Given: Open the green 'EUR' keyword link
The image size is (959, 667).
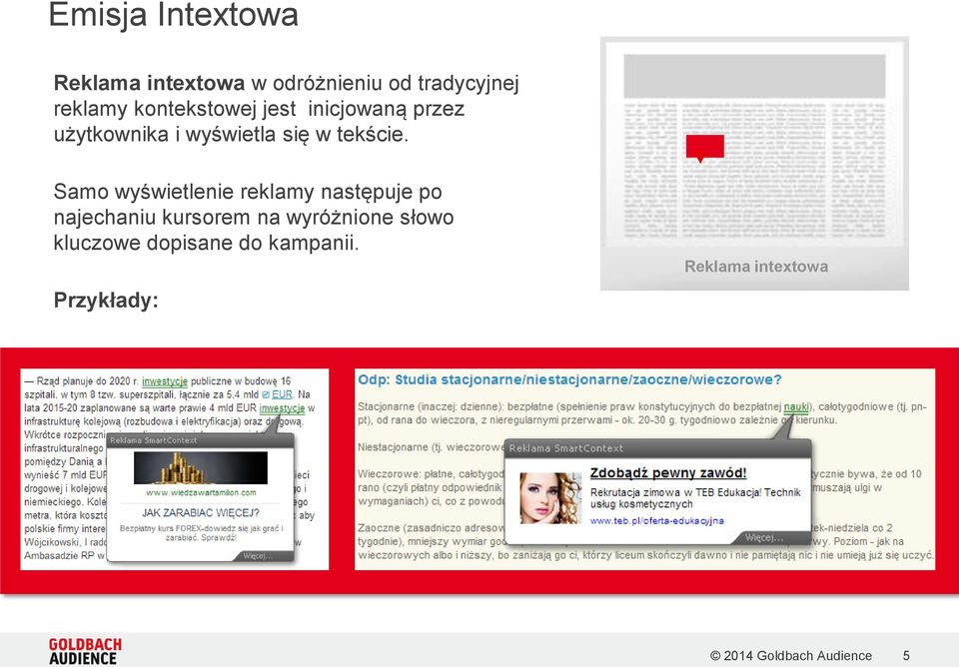Looking at the screenshot, I should 282,395.
